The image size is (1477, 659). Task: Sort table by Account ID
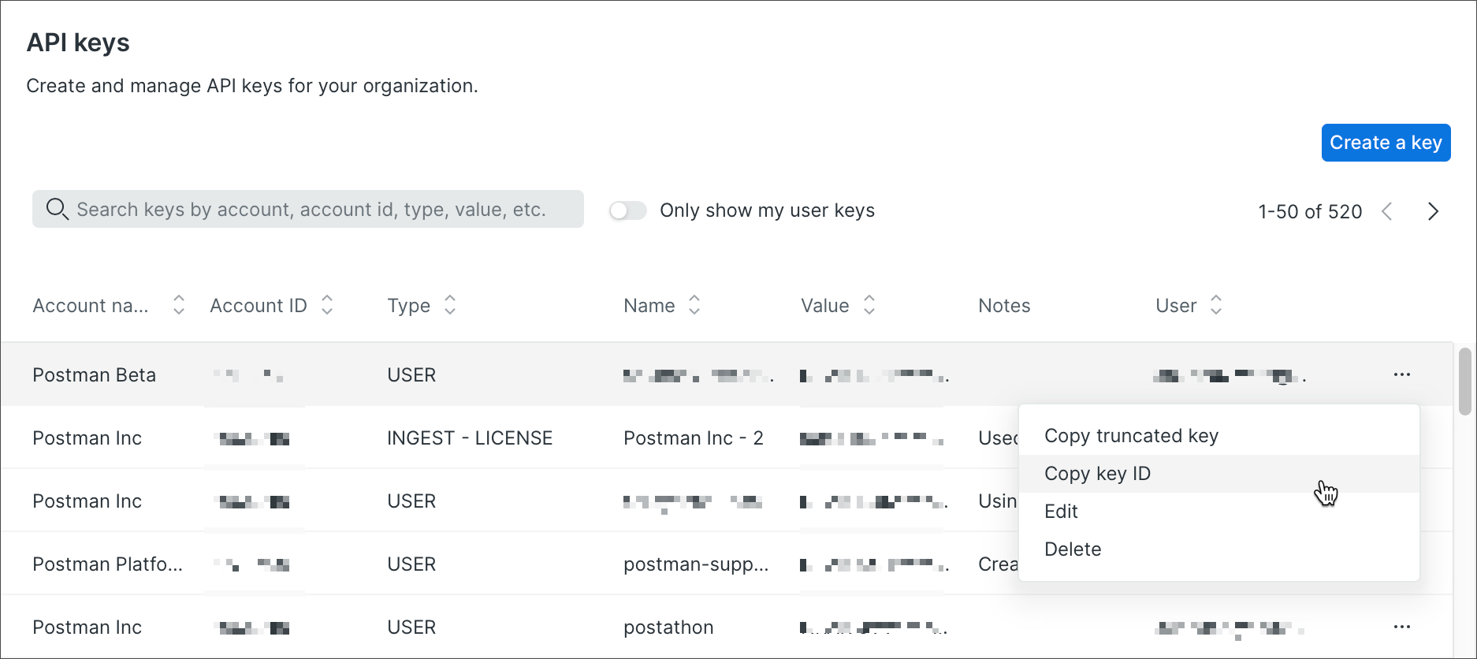coord(327,305)
